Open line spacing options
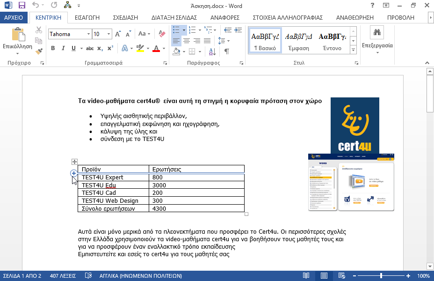The width and height of the screenshot is (434, 281). 224,41
